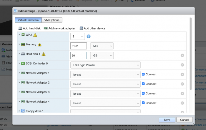Expand the SCSI Controller 0 row
The width and height of the screenshot is (206, 130).
pos(19,63)
